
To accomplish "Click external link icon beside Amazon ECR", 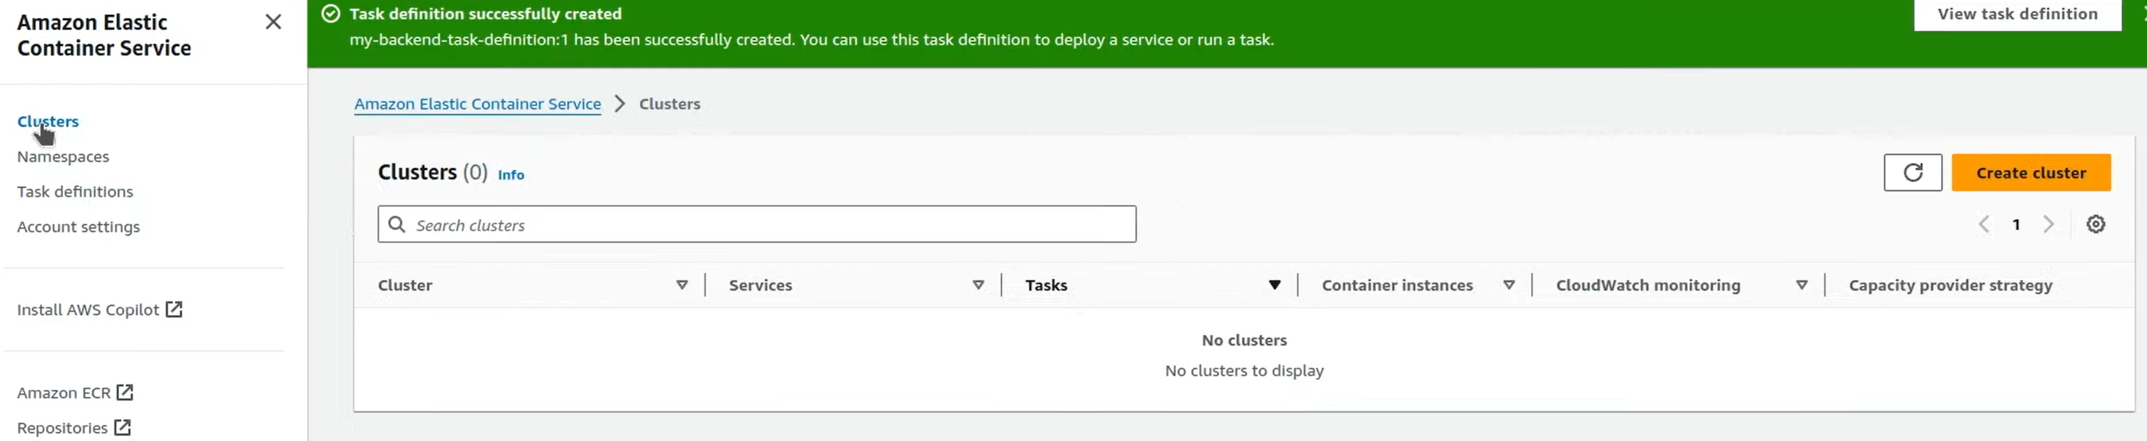I will [x=124, y=392].
